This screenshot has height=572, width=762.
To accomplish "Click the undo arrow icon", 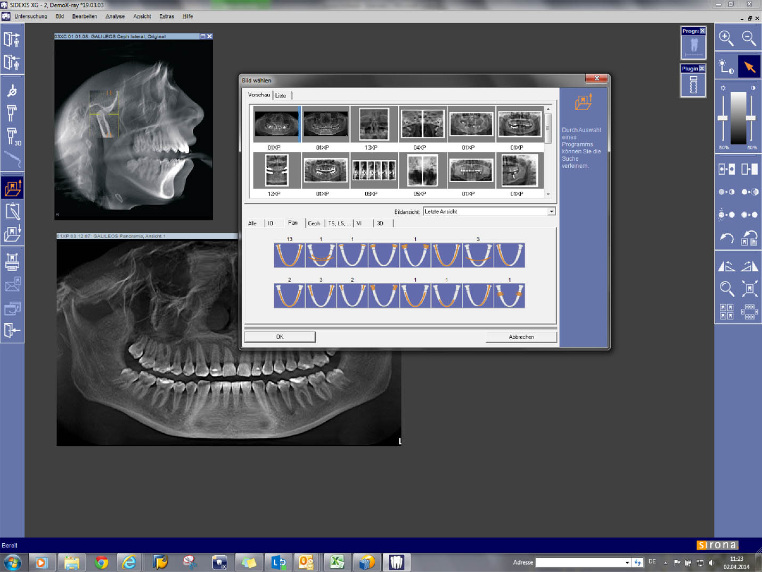I will click(726, 238).
